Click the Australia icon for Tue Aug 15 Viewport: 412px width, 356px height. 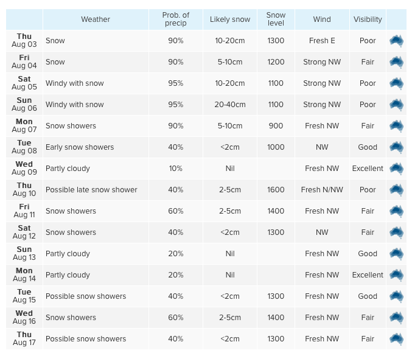pyautogui.click(x=396, y=296)
